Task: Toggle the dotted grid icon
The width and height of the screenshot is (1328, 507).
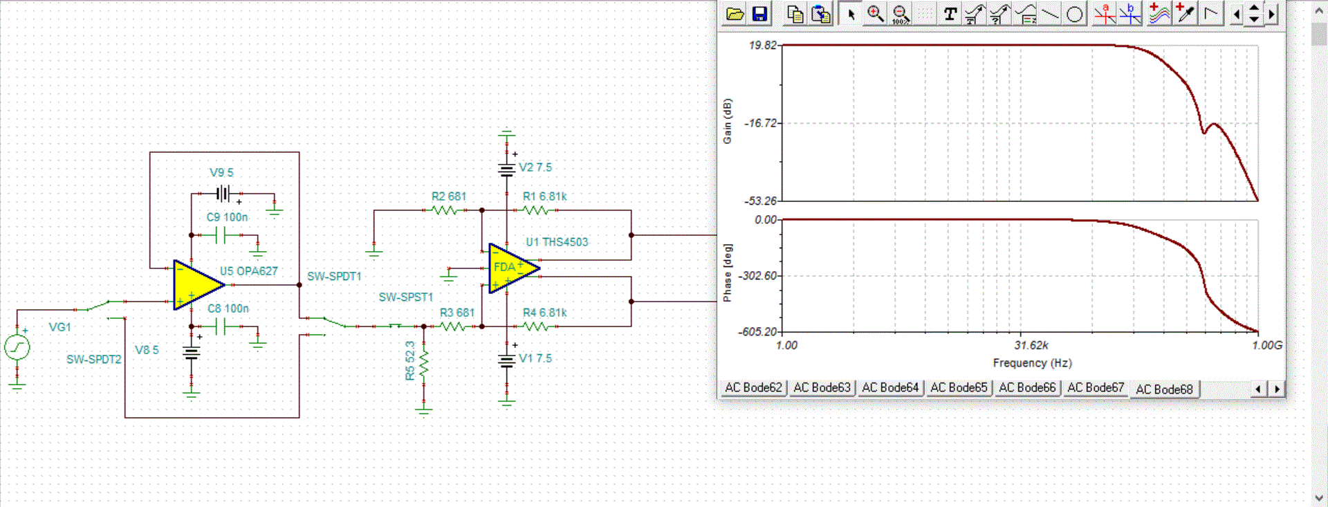Action: tap(925, 14)
